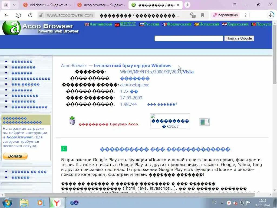The width and height of the screenshot is (277, 208).
Task: Click the 1.98.744 version text
Action: (x=128, y=104)
